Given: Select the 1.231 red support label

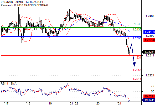Looking at the screenshot, I should click(x=138, y=57).
